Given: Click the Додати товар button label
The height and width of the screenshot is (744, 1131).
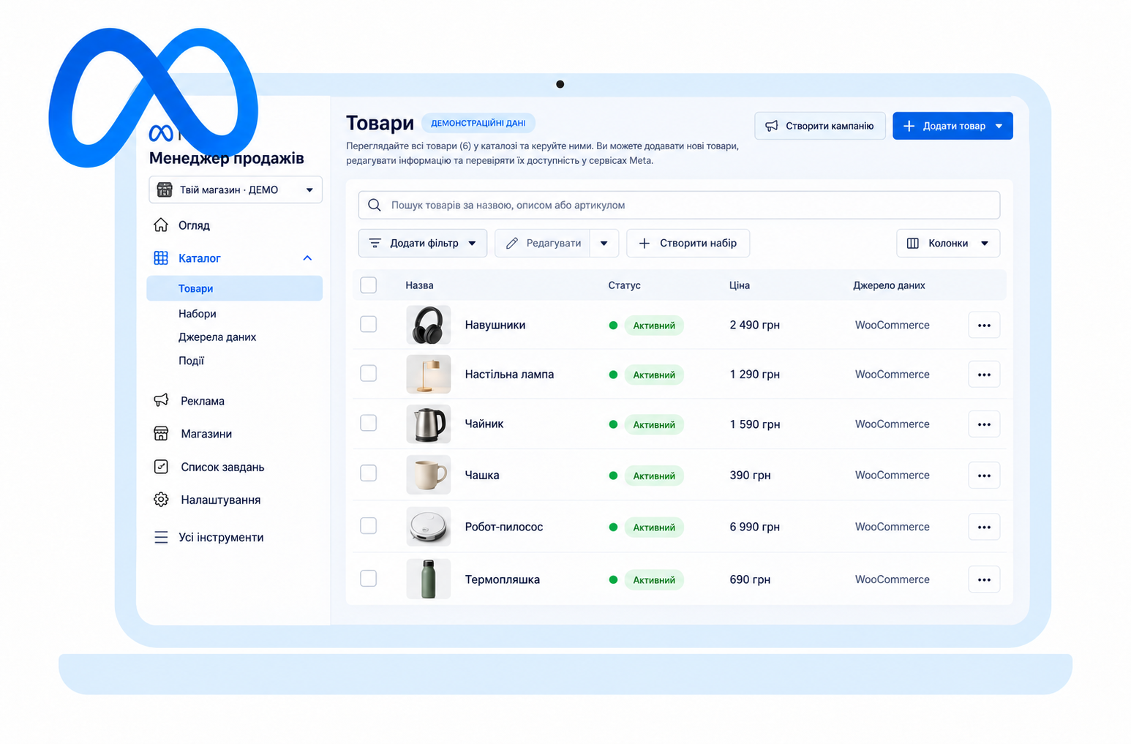Looking at the screenshot, I should tap(954, 126).
